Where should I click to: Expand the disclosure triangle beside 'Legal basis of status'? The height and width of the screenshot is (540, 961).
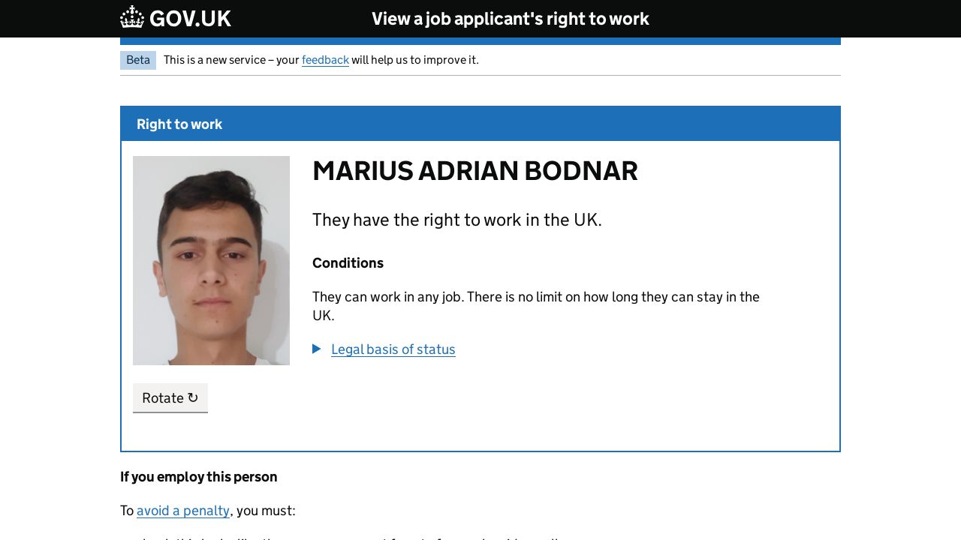(x=317, y=349)
